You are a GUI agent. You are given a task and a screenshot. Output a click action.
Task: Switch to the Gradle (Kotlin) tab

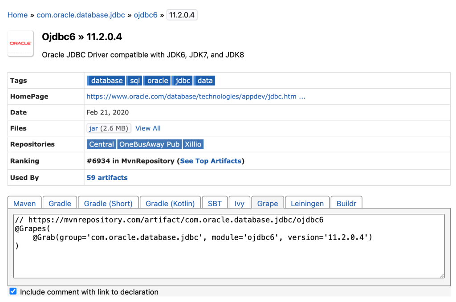tap(170, 203)
